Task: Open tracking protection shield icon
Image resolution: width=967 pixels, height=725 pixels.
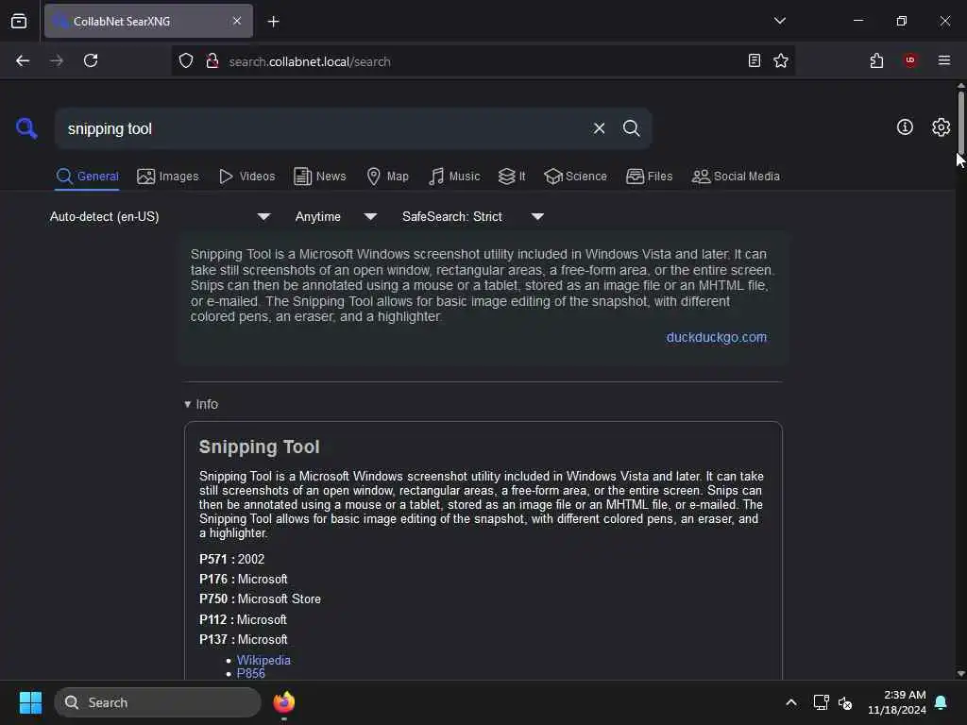Action: click(186, 61)
